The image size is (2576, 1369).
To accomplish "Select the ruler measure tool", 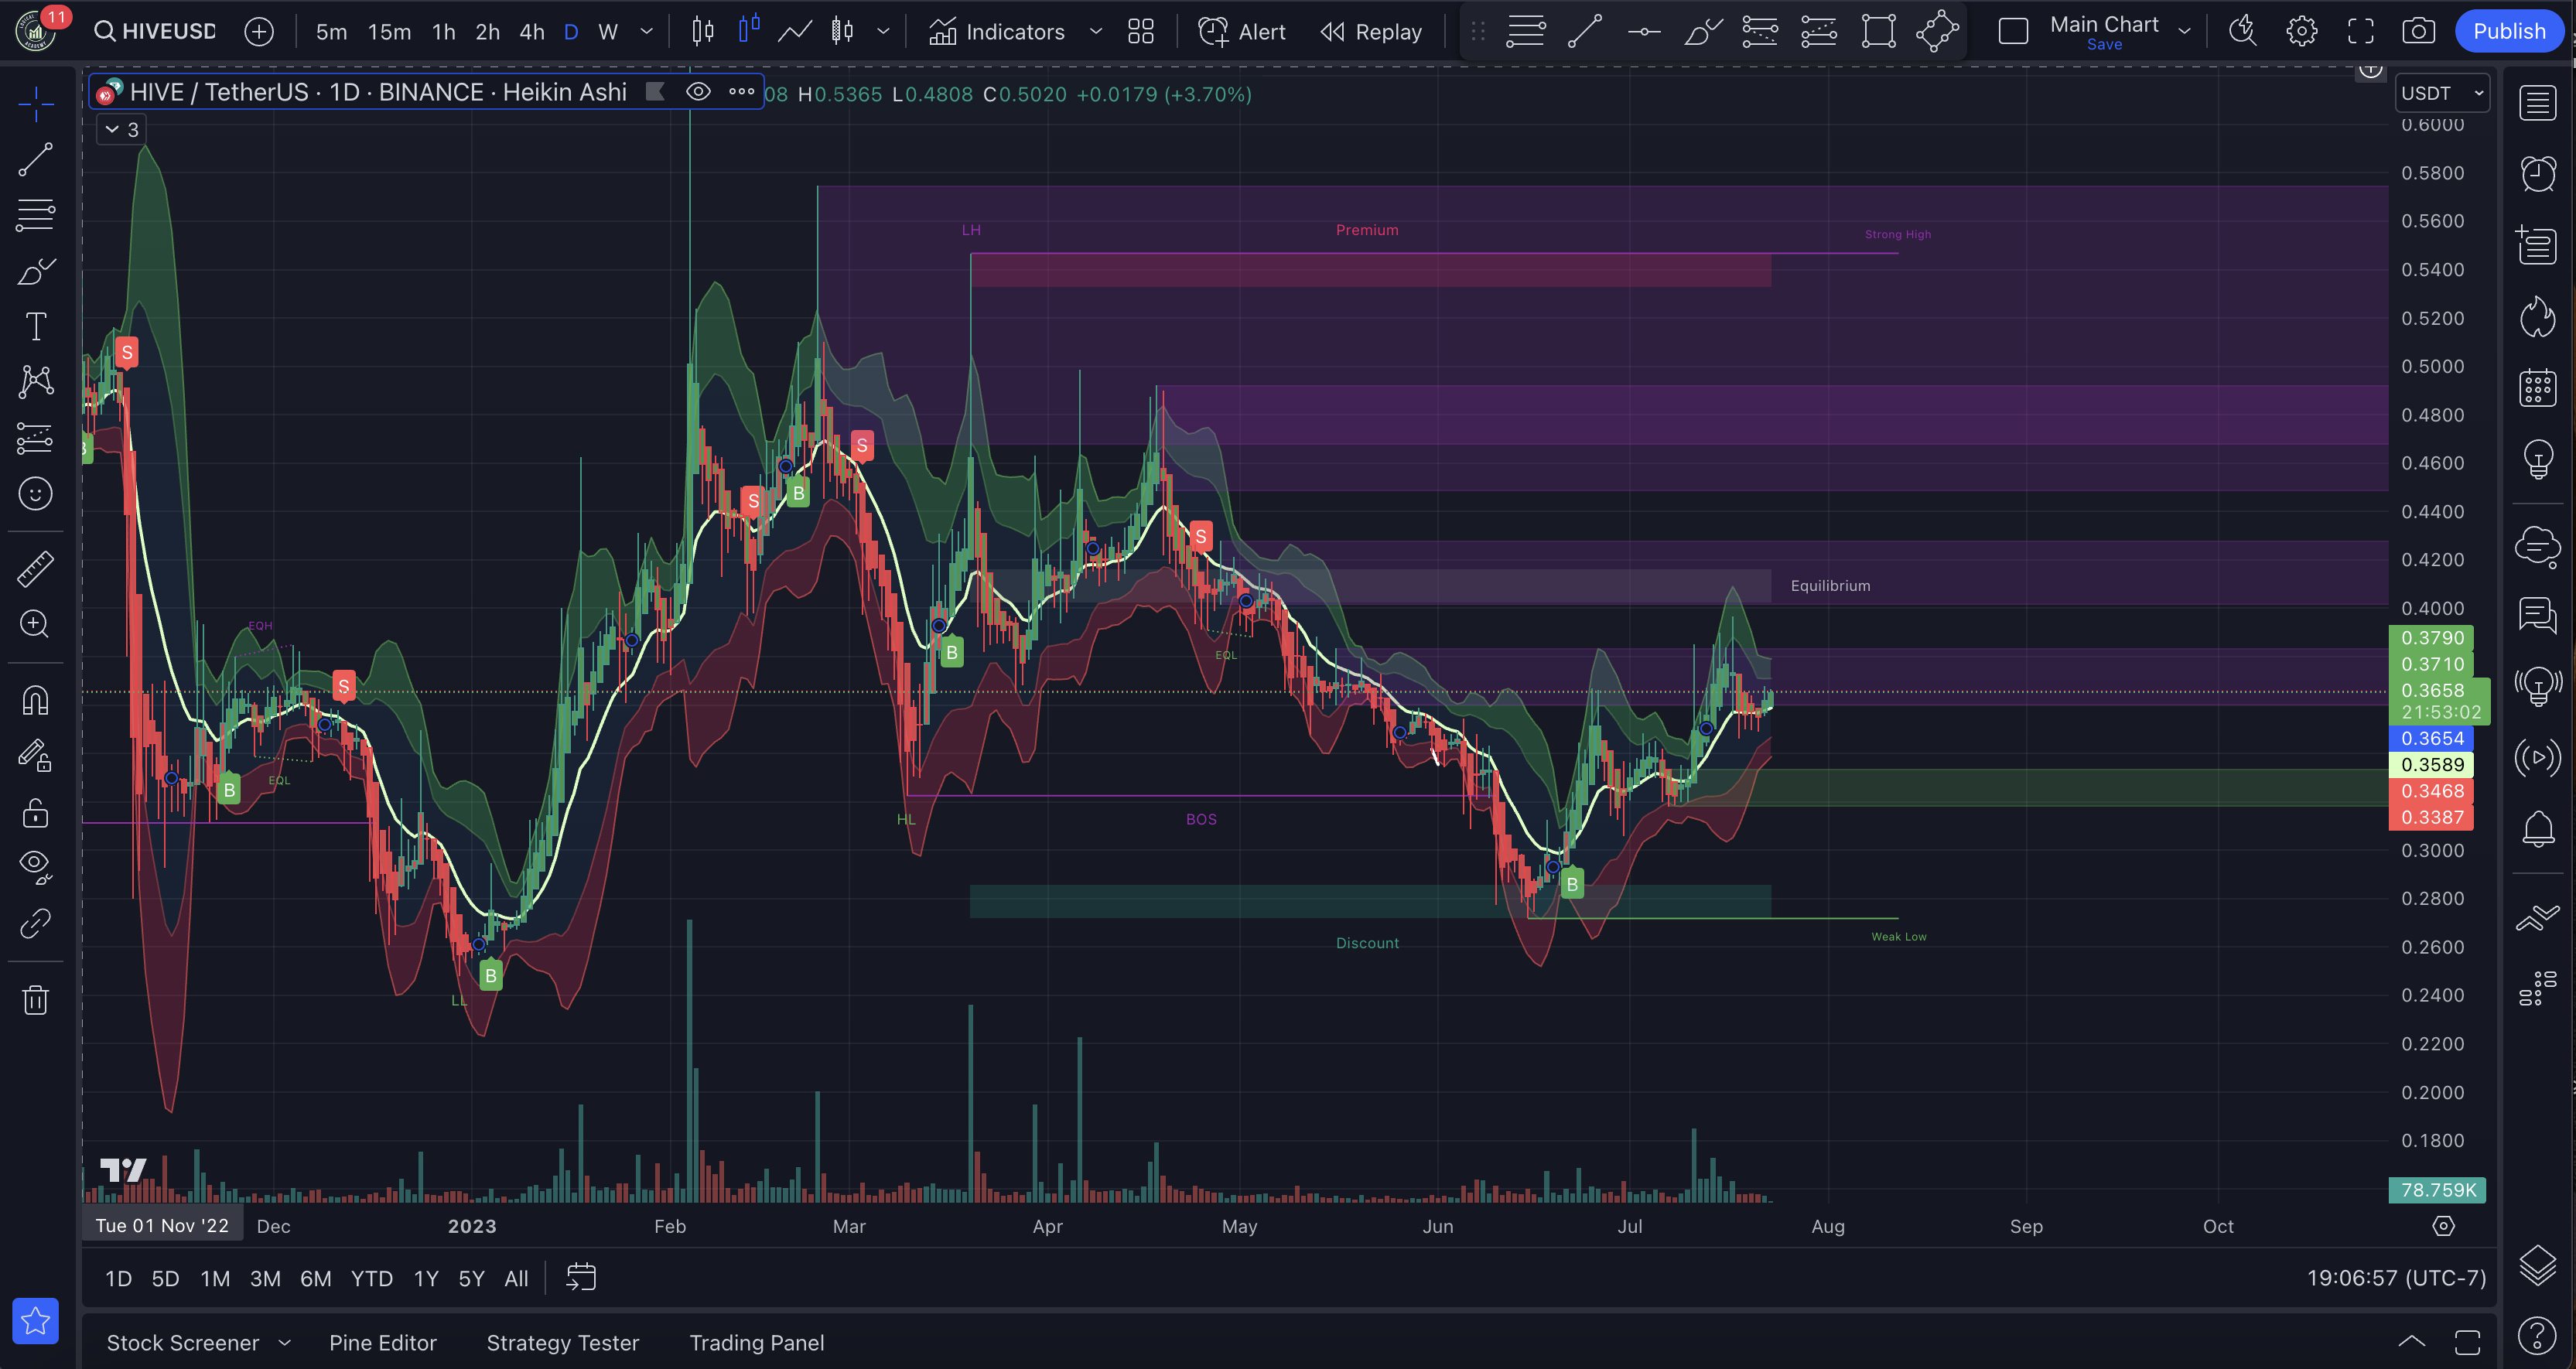I will pyautogui.click(x=36, y=569).
